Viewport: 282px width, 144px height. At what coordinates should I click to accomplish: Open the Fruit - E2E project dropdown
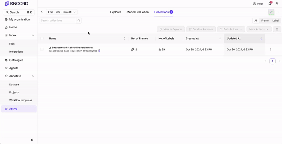[62, 12]
